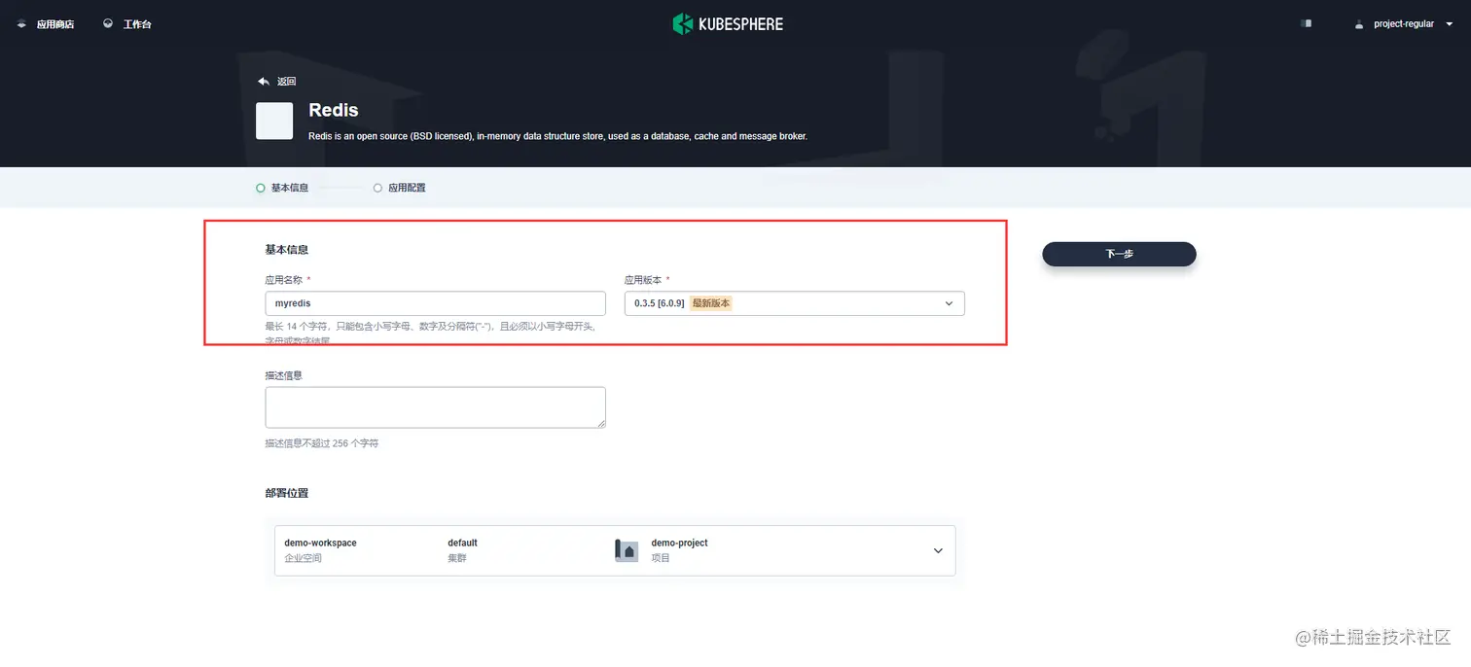The image size is (1471, 667).
Task: Click the KubeSphere logo
Action: click(x=728, y=24)
